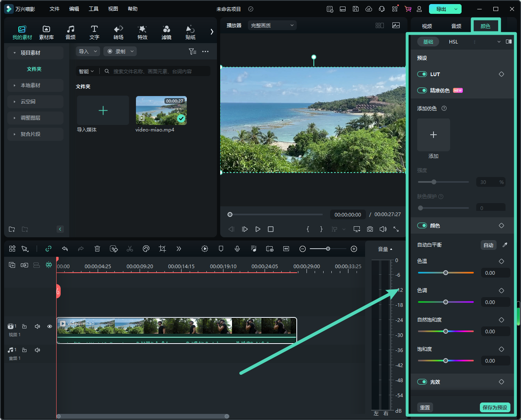Click the 自动 white balance button
The height and width of the screenshot is (420, 521).
(x=488, y=245)
